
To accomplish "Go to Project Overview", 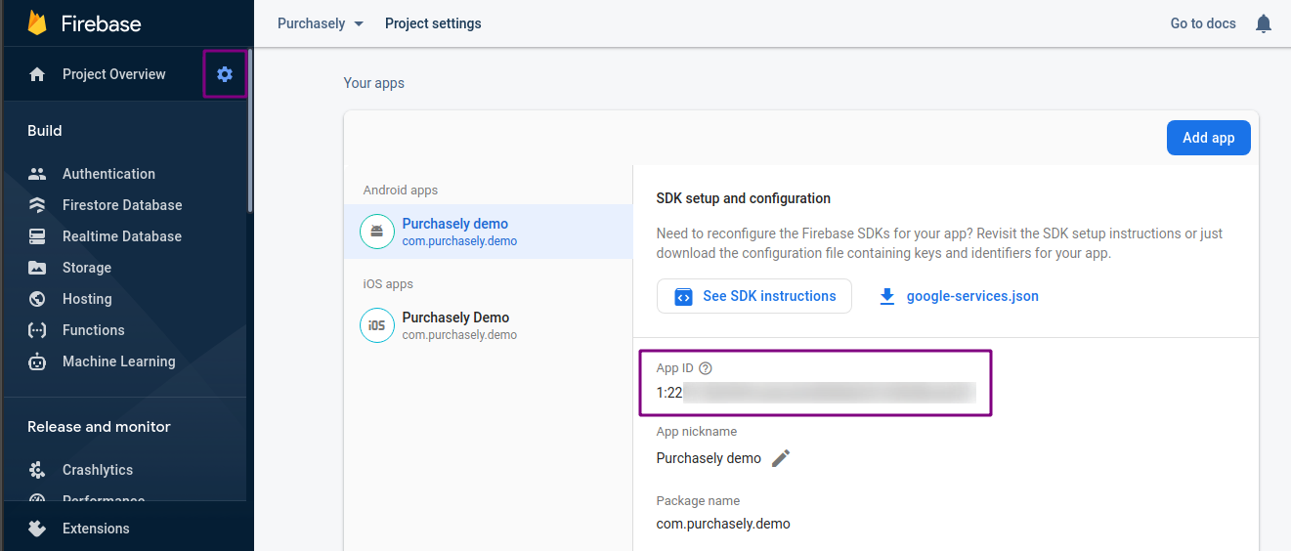I will click(x=113, y=74).
